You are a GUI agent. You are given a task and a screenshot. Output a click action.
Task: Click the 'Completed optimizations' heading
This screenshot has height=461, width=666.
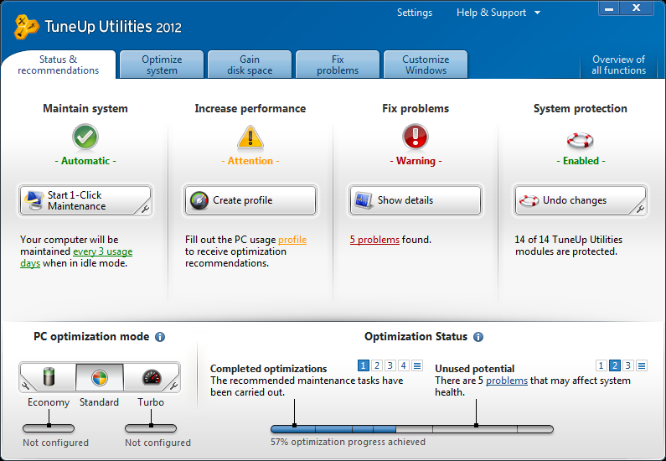click(x=268, y=368)
